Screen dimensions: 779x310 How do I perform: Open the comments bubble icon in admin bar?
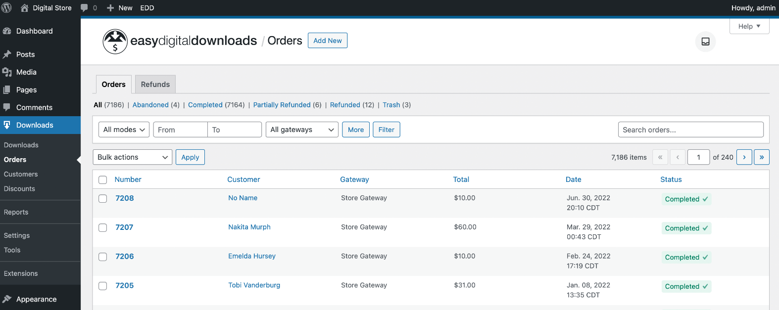click(85, 8)
